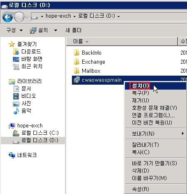
Task: Click the 라이브러리 folder icon
Action: (x=12, y=81)
